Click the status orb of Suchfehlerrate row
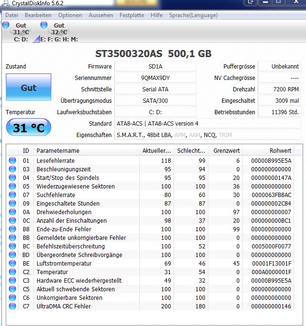Viewport: 306px width, 326px height. click(12, 195)
